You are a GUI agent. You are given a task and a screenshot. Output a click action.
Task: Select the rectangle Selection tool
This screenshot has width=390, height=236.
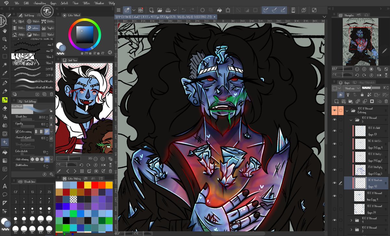(5, 56)
